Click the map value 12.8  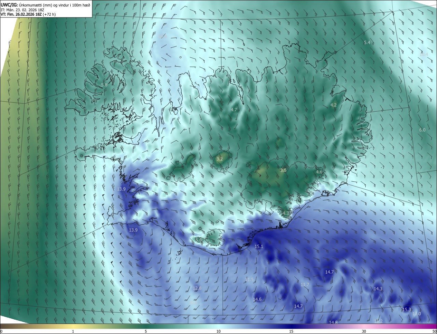pos(197,288)
